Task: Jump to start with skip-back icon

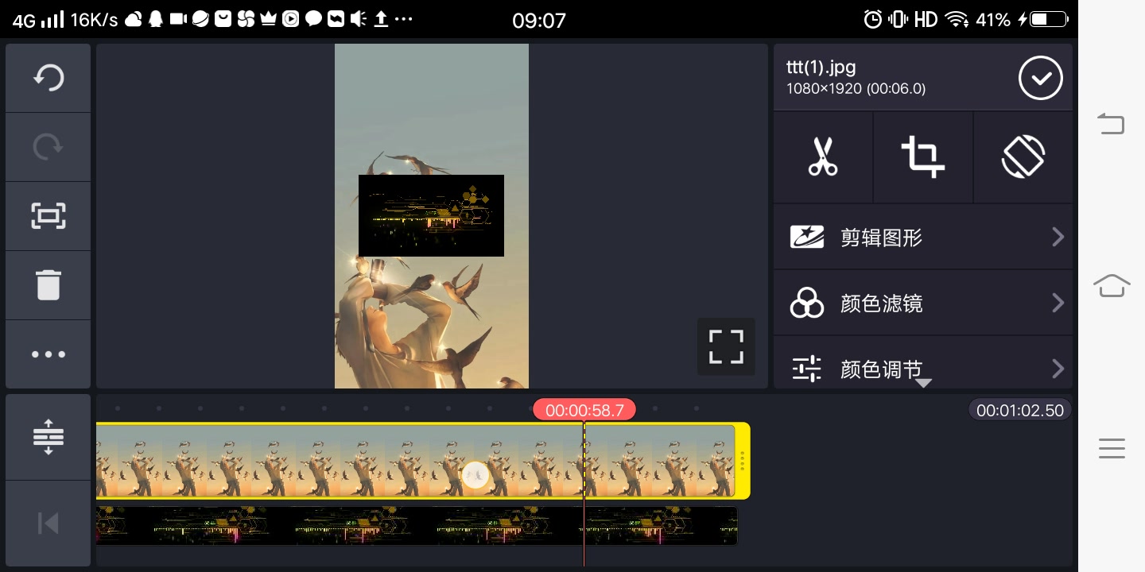Action: pyautogui.click(x=49, y=523)
